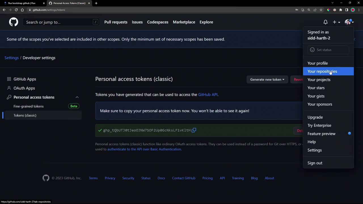Click Explore in the header
Viewport: 363px width, 204px height.
pyautogui.click(x=206, y=22)
